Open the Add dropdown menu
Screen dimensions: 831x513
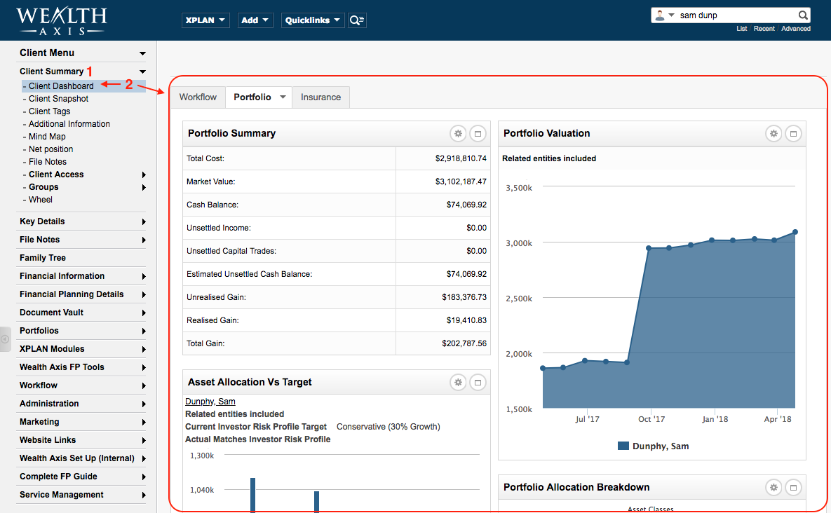pyautogui.click(x=255, y=20)
